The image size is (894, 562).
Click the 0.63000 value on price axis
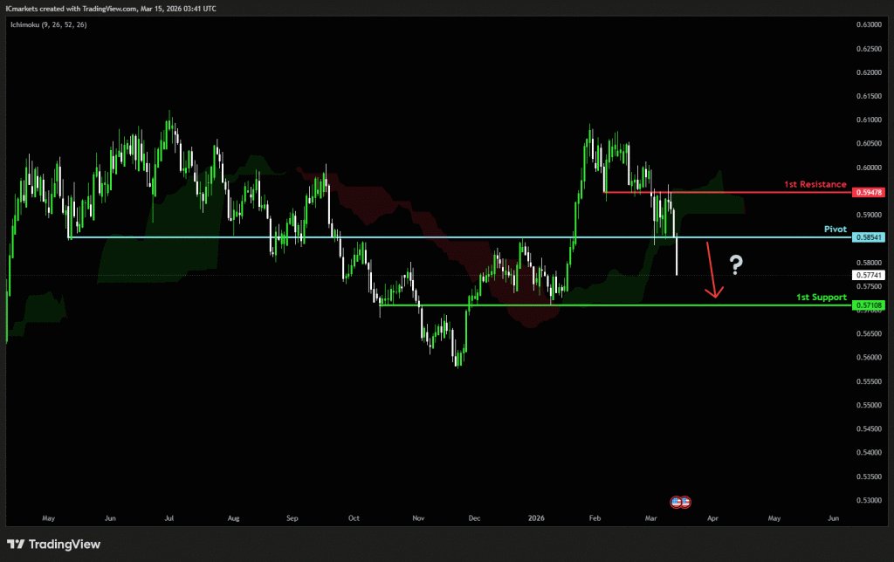click(868, 24)
